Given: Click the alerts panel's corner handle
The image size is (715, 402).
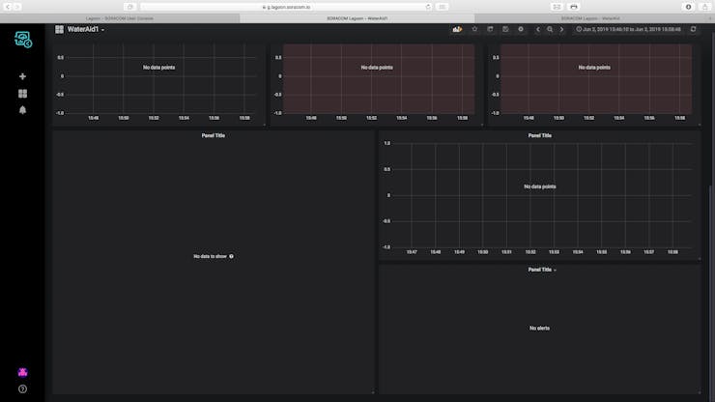Looking at the screenshot, I should click(x=699, y=392).
